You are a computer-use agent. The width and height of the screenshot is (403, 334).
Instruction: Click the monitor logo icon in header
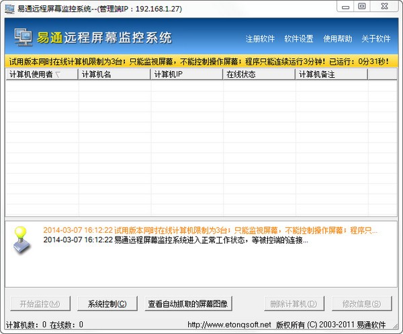24,38
